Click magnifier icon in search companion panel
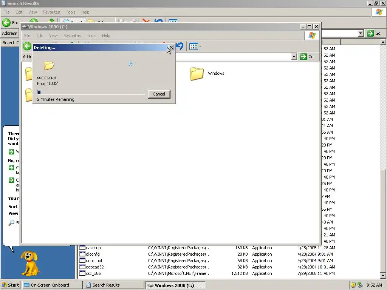The width and height of the screenshot is (387, 290). tap(11, 223)
